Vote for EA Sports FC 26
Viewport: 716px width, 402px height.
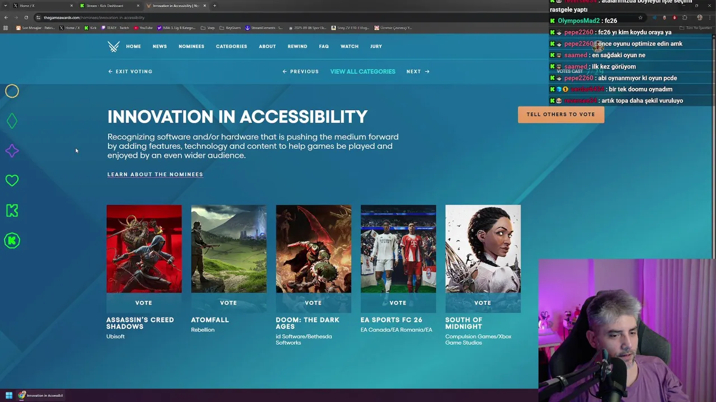point(398,303)
